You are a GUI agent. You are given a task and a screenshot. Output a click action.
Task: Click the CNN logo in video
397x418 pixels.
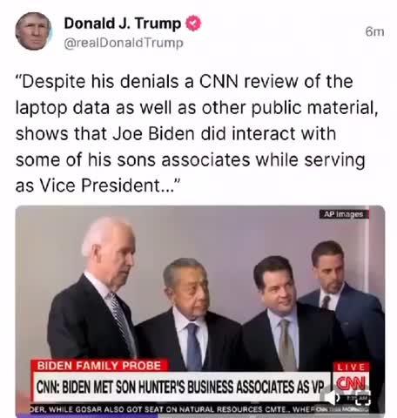pos(351,383)
